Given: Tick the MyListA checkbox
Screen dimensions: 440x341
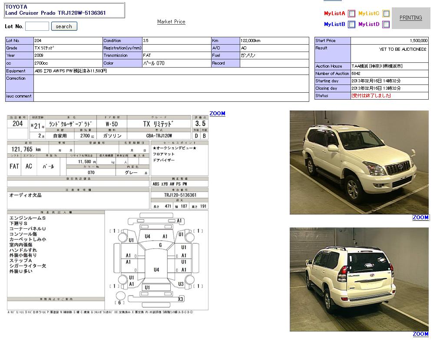Looking at the screenshot, I should pyautogui.click(x=351, y=14).
